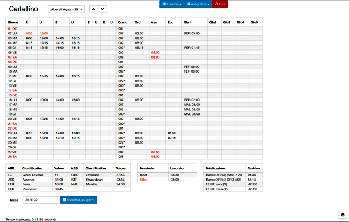The image size is (349, 222).
Task: Click MAL 08:00 on row 17 MA
Action: [x=192, y=104]
